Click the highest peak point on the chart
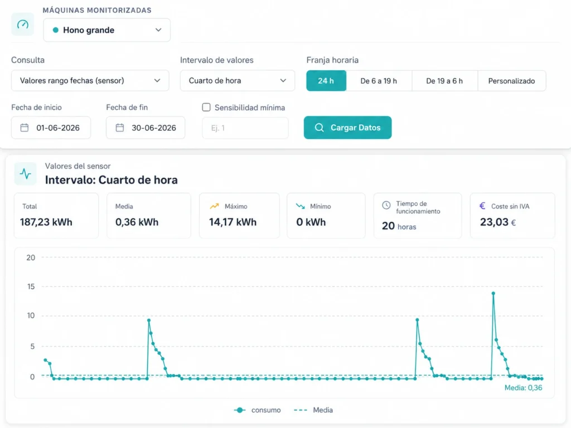571x428 pixels. (x=493, y=293)
